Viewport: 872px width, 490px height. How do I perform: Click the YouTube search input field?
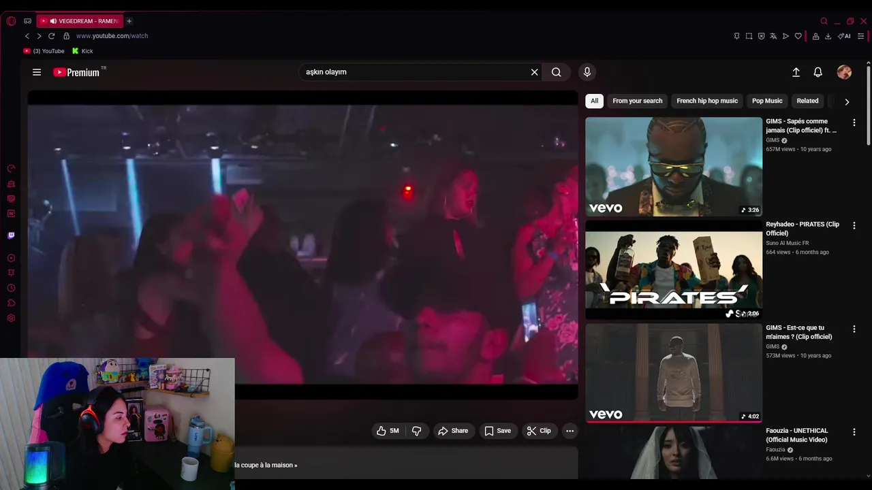point(414,72)
